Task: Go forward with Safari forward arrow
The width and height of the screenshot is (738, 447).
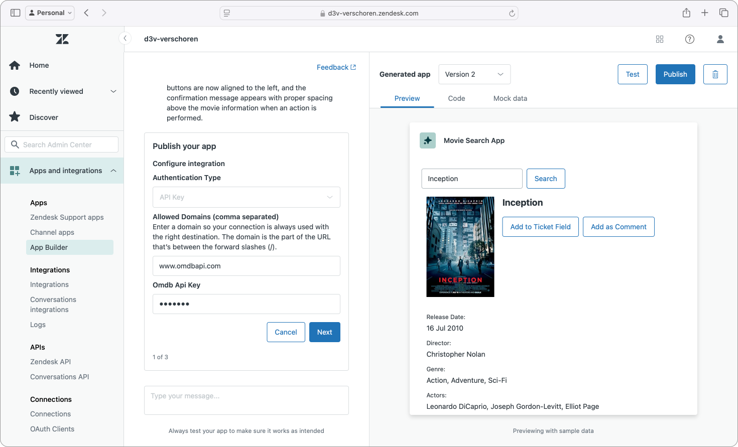Action: (x=104, y=13)
